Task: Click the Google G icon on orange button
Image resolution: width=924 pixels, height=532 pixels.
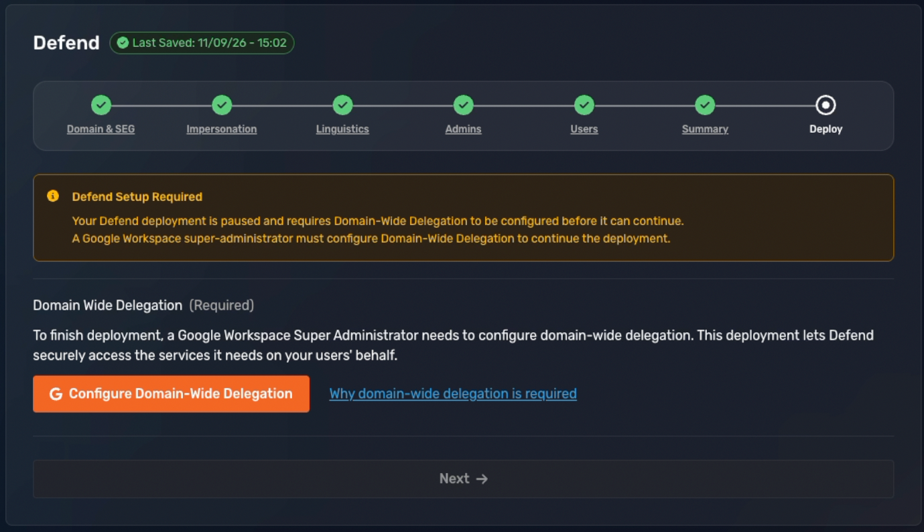Action: point(56,394)
